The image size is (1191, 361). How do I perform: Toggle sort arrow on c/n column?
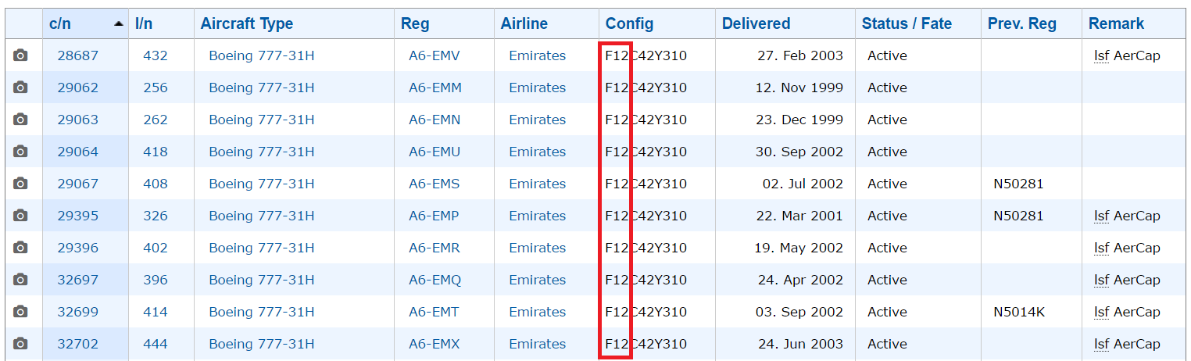(118, 24)
